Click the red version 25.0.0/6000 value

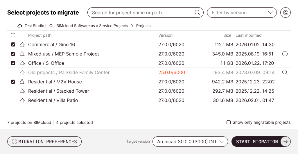(172, 72)
